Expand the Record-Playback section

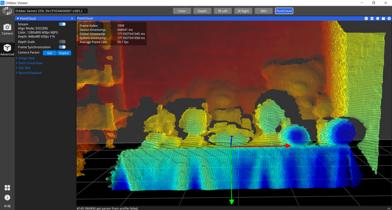click(29, 73)
